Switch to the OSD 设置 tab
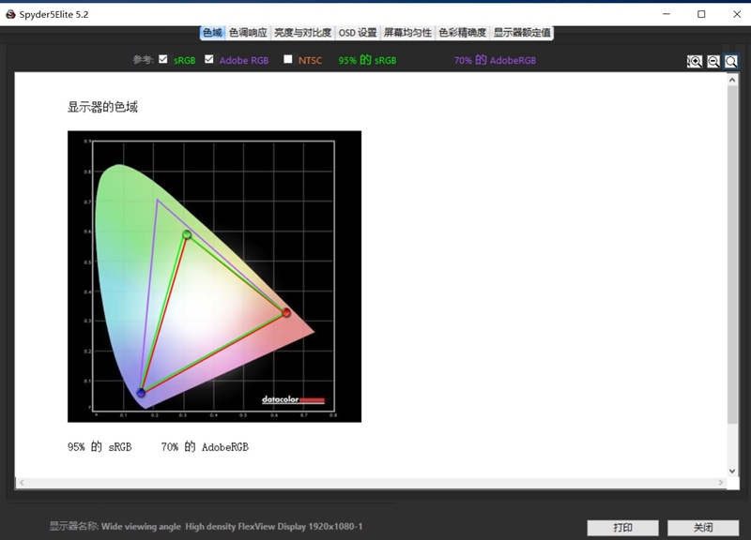The width and height of the screenshot is (751, 540). (357, 33)
